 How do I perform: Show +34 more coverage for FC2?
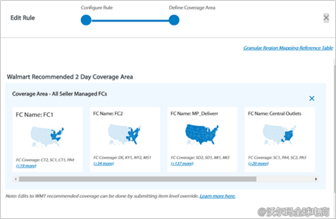pos(104,163)
